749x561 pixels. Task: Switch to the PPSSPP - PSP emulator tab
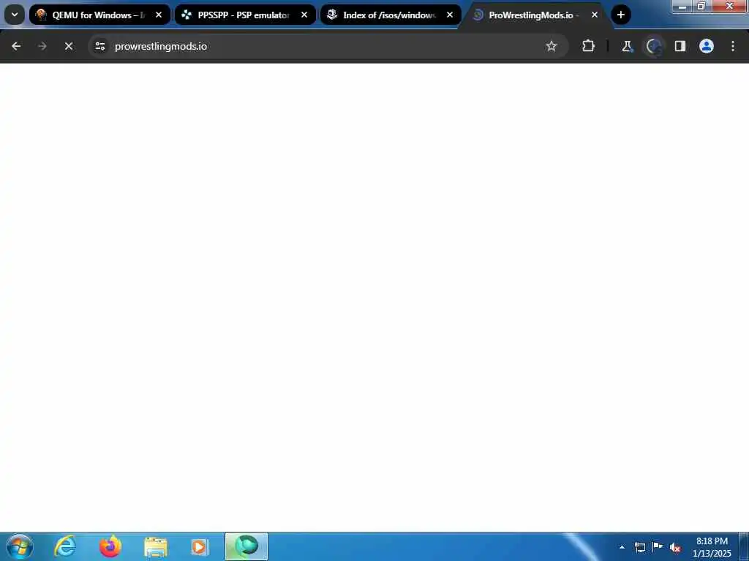click(x=245, y=15)
